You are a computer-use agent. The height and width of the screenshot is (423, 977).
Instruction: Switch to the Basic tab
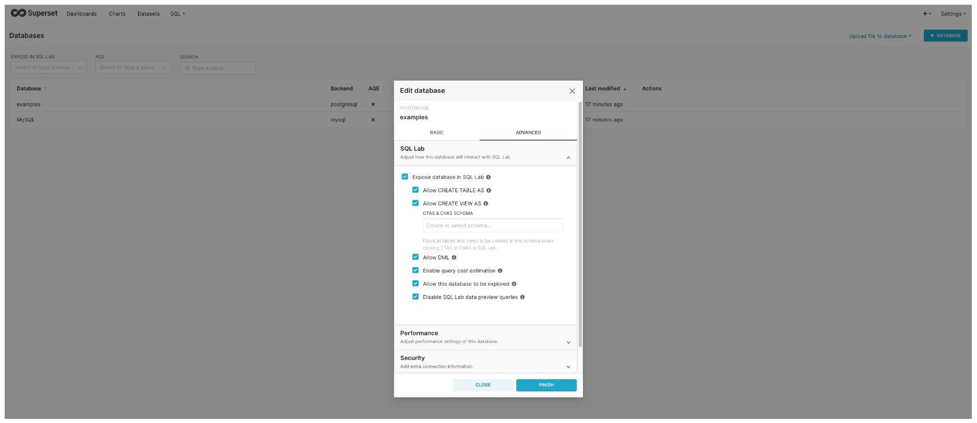[437, 133]
